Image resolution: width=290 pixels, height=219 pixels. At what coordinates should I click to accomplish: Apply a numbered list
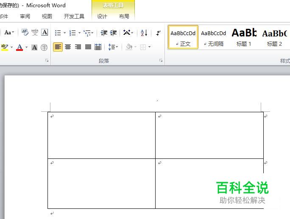(x=72, y=33)
